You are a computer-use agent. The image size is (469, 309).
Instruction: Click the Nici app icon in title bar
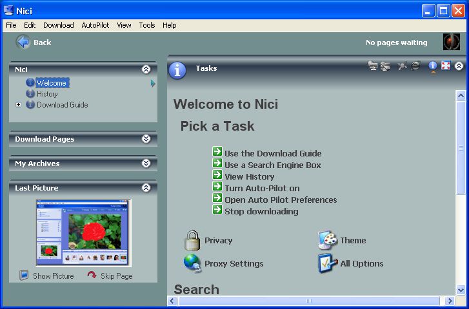8,11
